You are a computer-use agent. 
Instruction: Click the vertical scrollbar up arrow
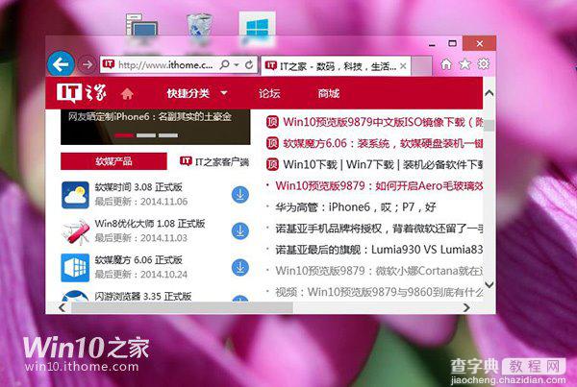489,93
